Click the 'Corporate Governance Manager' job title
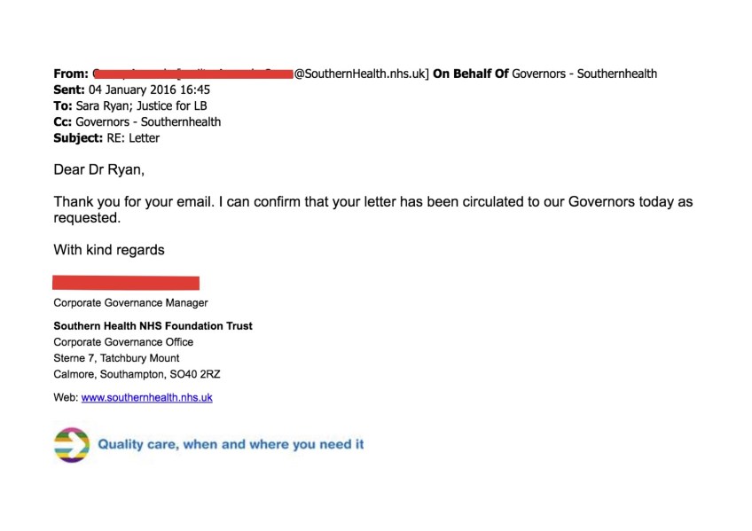 point(130,303)
